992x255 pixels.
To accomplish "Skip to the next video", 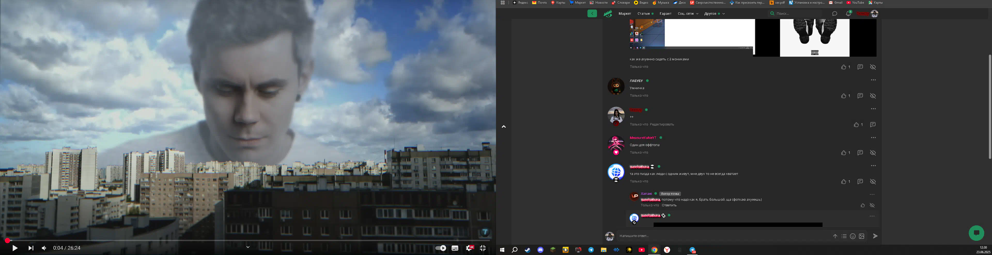I will [31, 248].
